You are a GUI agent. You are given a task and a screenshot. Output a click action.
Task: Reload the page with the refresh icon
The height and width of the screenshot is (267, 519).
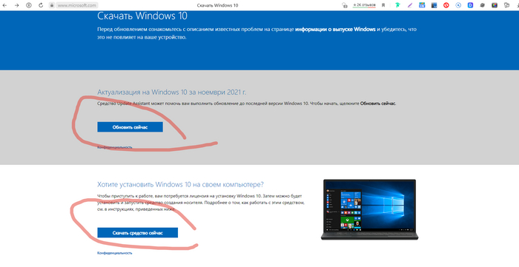41,5
